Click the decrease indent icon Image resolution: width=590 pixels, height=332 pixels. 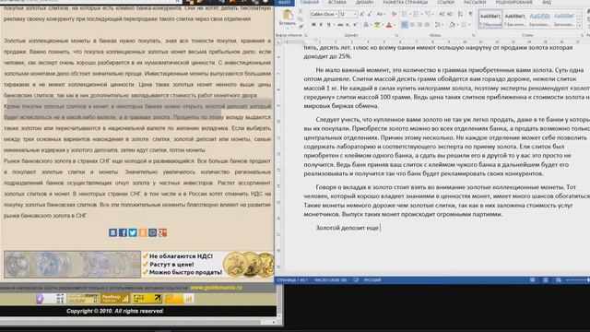click(x=442, y=15)
